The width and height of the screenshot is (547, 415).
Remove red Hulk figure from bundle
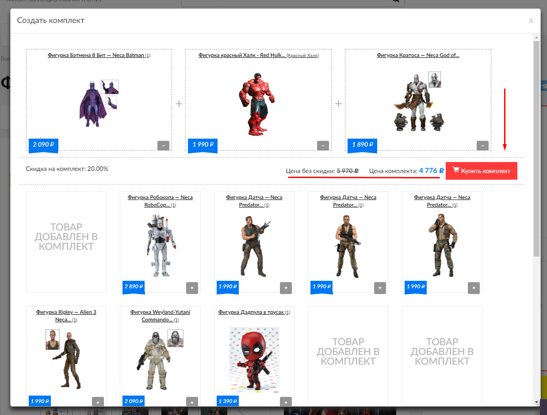coord(323,145)
